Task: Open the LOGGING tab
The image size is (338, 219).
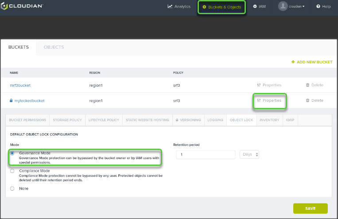Action: [x=215, y=120]
